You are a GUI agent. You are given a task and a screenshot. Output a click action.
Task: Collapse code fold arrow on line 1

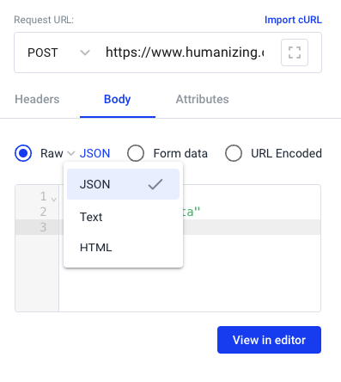point(54,199)
